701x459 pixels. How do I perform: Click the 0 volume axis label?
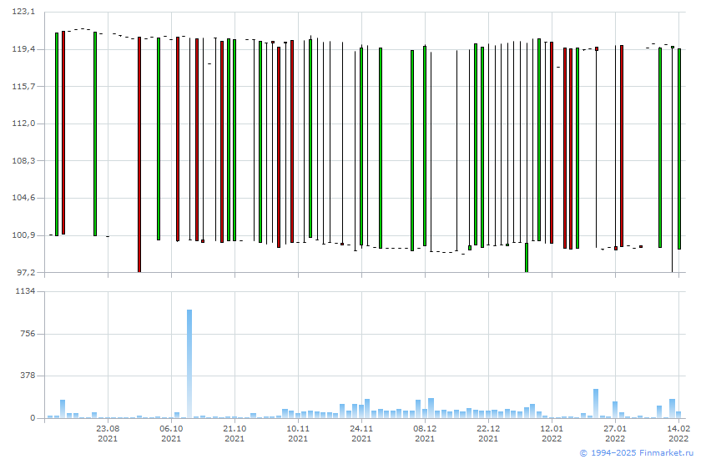(33, 418)
